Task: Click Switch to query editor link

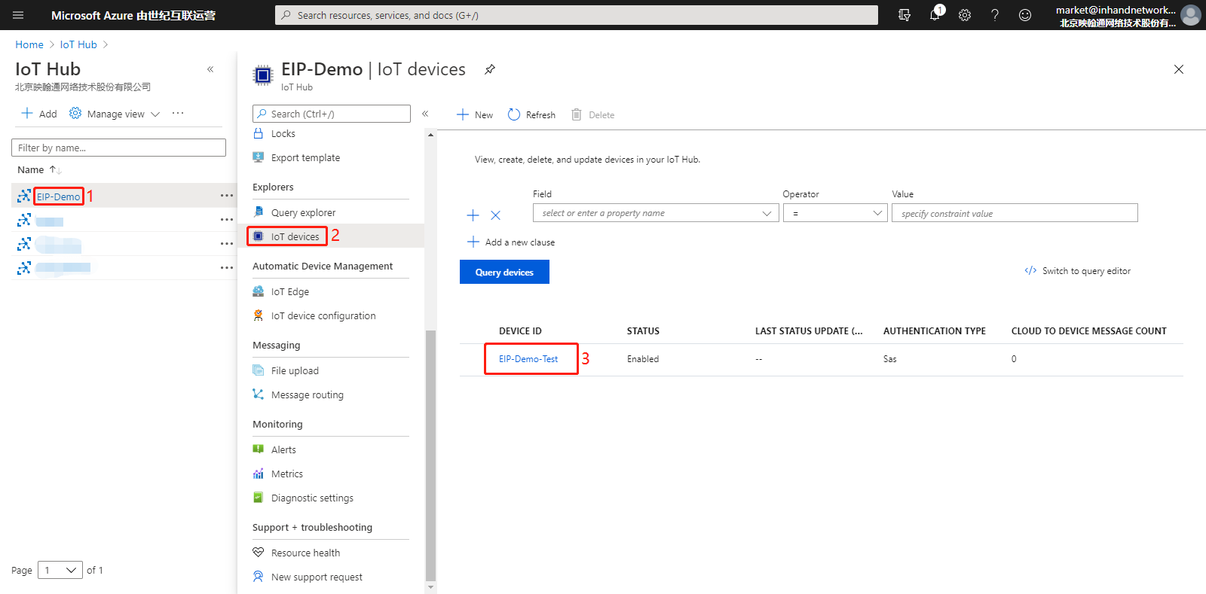Action: point(1078,271)
